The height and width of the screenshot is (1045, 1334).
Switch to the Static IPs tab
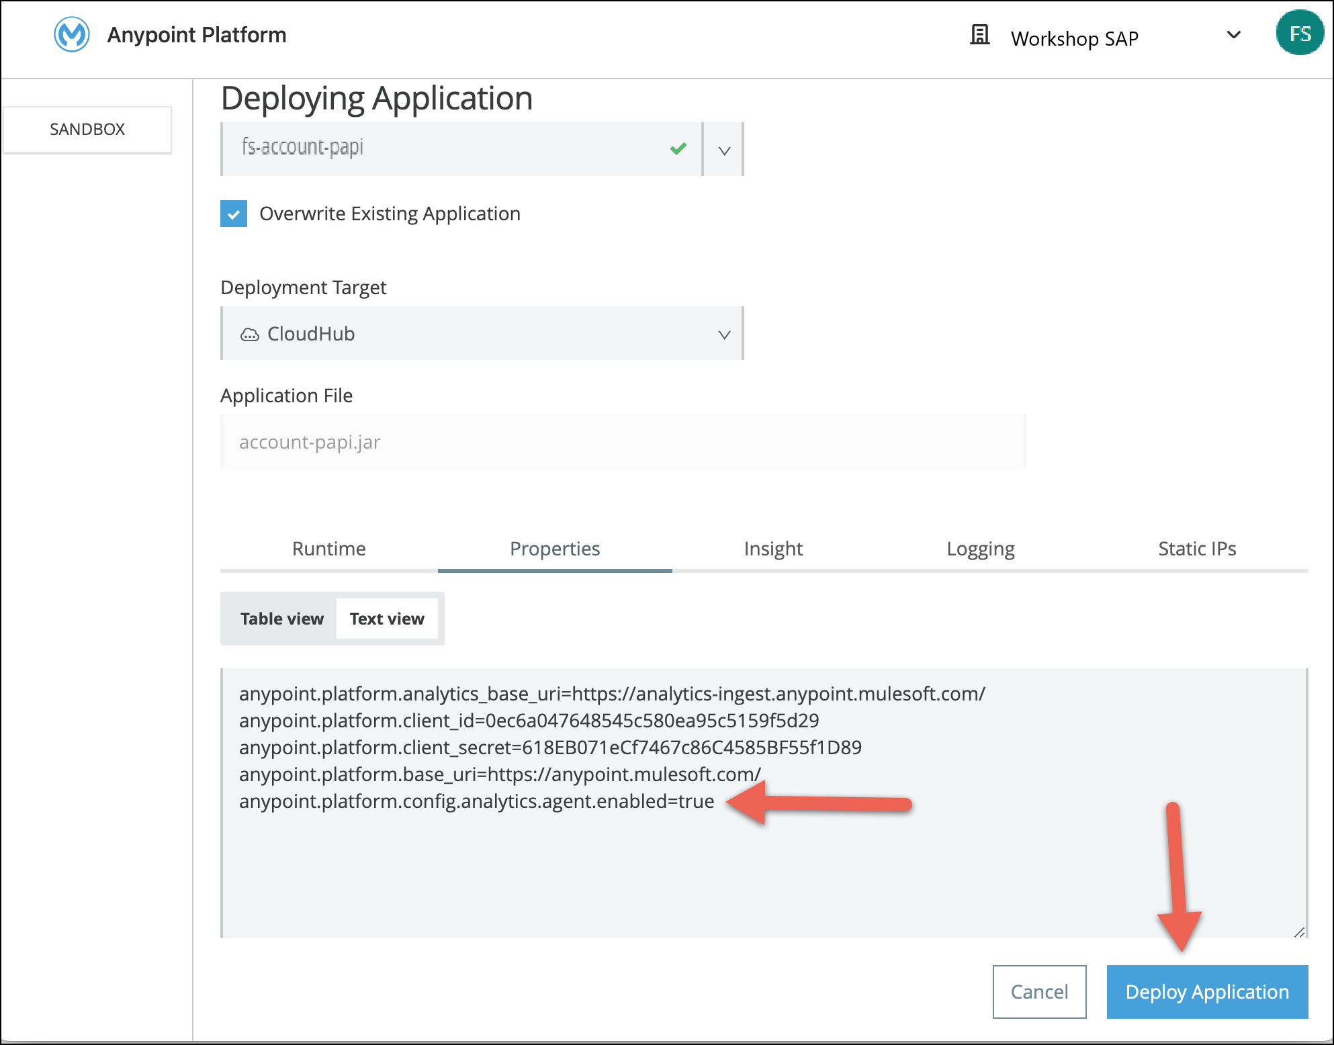[x=1197, y=549]
